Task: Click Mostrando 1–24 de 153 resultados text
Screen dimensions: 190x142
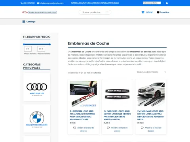Action: coord(84,73)
